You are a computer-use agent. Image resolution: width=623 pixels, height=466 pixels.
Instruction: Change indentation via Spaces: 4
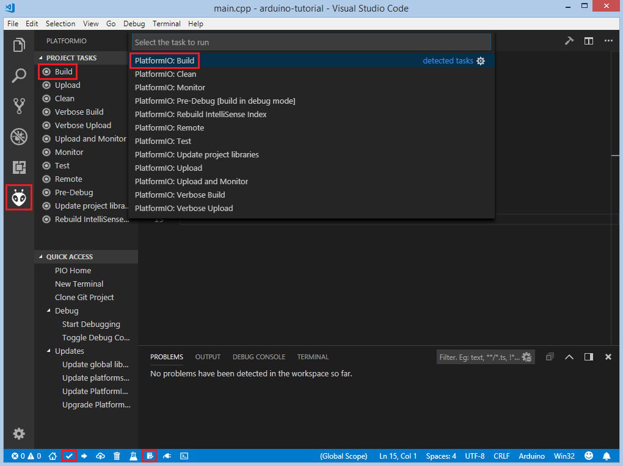coord(441,456)
